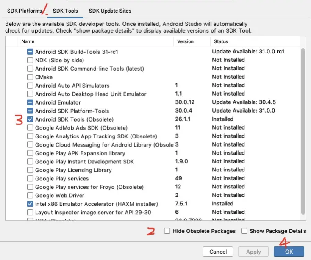This screenshot has height=260, width=311.
Task: Click the Status column header
Action: tap(221, 41)
